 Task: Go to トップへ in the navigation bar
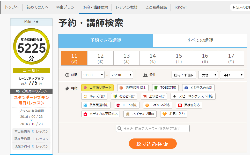[12, 7]
